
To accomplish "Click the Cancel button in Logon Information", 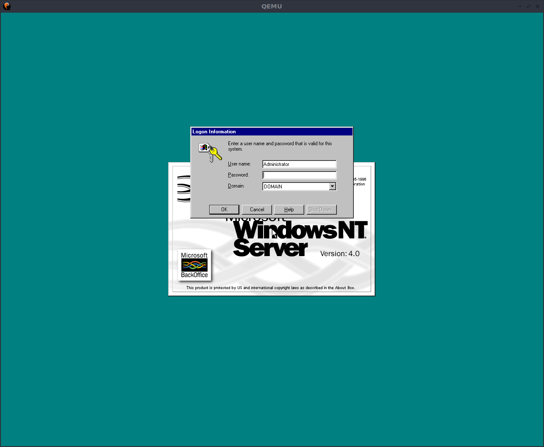I will [x=257, y=210].
